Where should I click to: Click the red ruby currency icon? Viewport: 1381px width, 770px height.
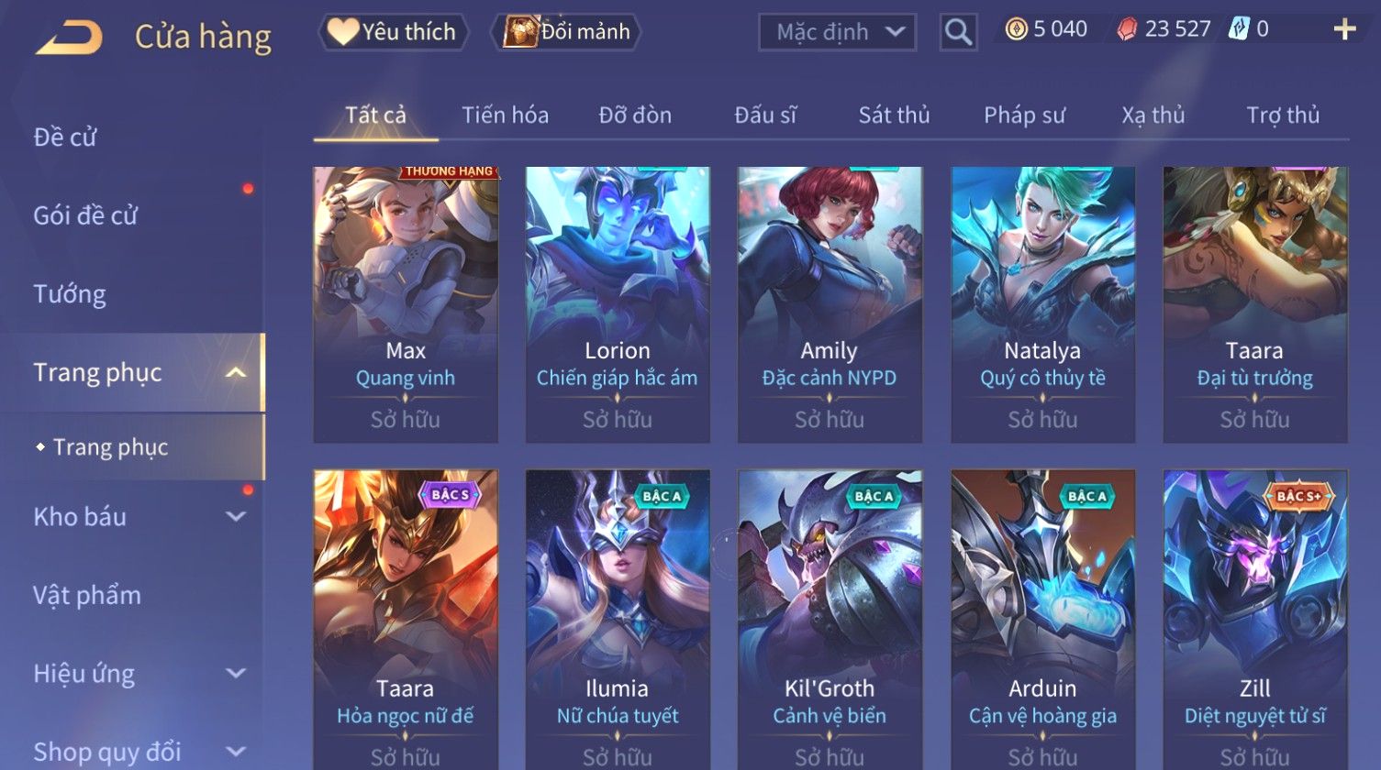tap(1127, 30)
